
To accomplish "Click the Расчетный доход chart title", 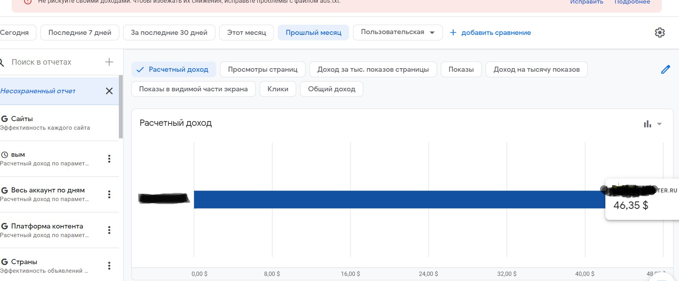I will pos(175,123).
